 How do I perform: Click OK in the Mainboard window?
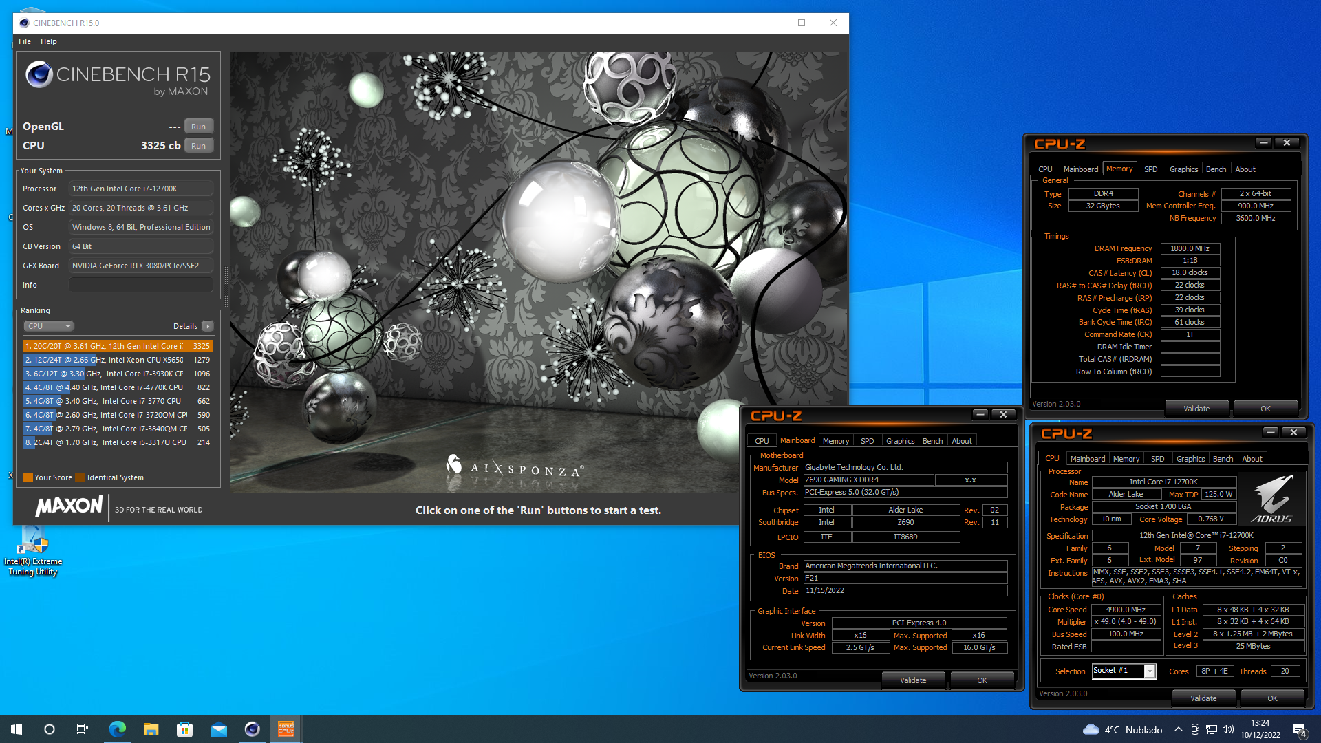click(x=982, y=680)
